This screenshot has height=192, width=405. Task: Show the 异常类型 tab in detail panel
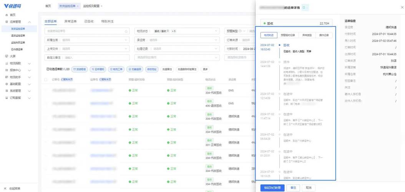tap(307, 35)
